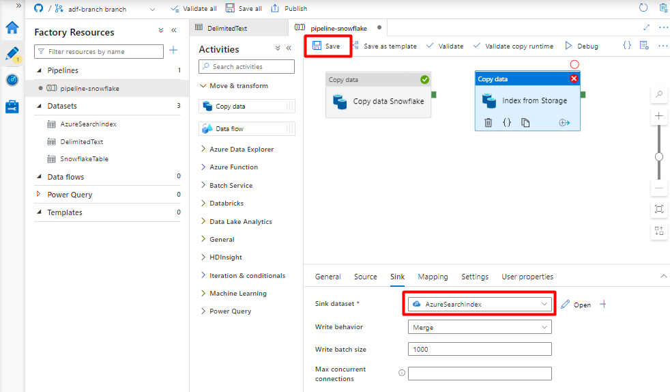
Task: Collapse the Pipelines tree group
Action: pos(40,70)
